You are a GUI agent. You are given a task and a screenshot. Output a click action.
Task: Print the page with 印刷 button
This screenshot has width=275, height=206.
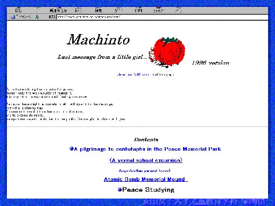click(x=138, y=10)
